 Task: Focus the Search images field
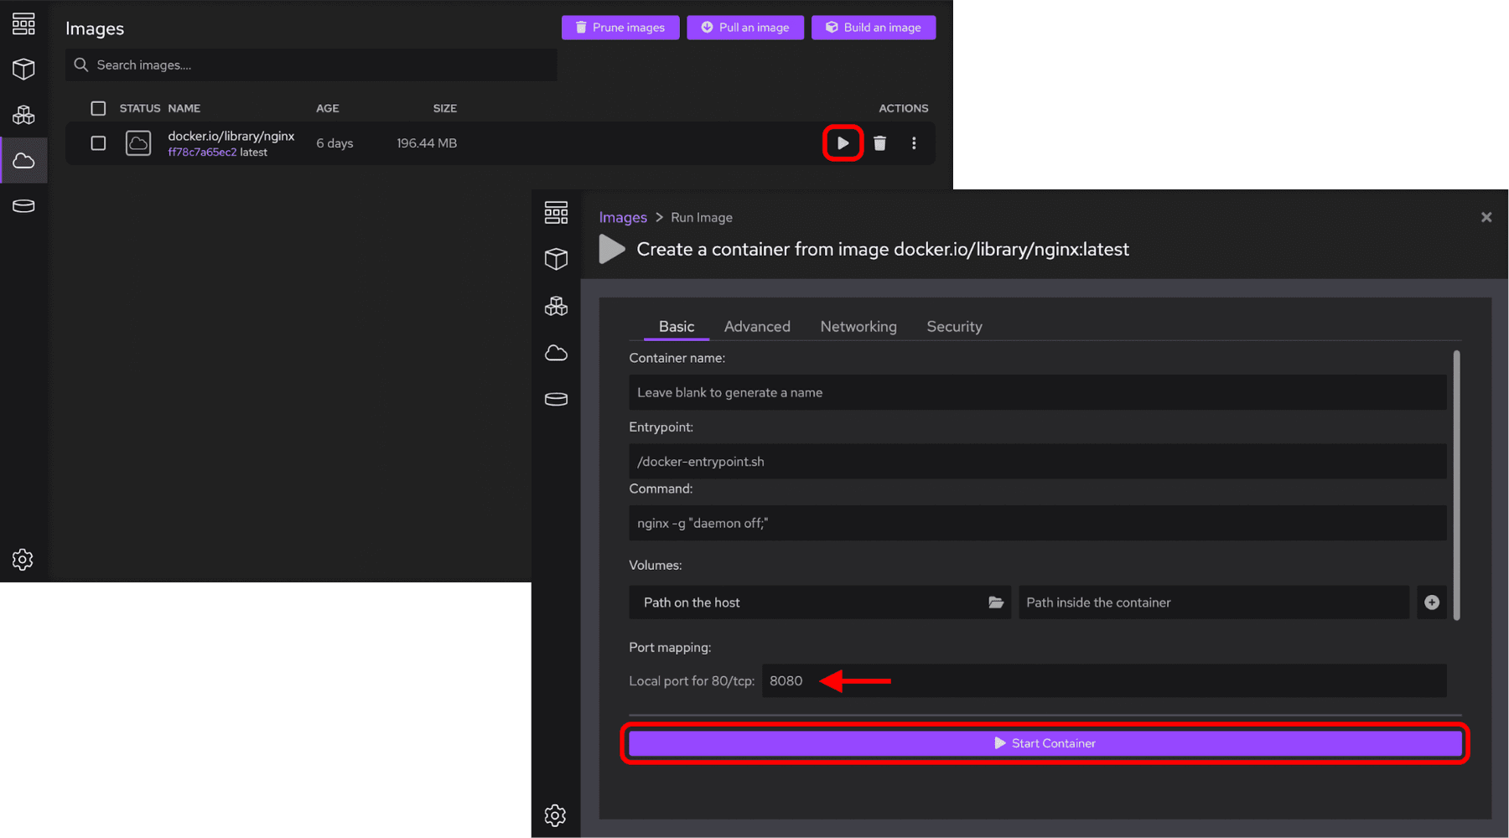(312, 65)
